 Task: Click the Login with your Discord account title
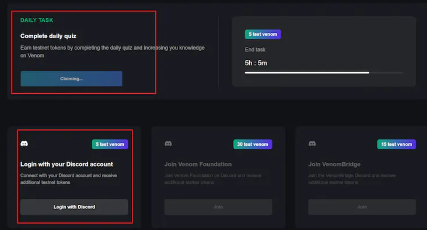click(67, 164)
